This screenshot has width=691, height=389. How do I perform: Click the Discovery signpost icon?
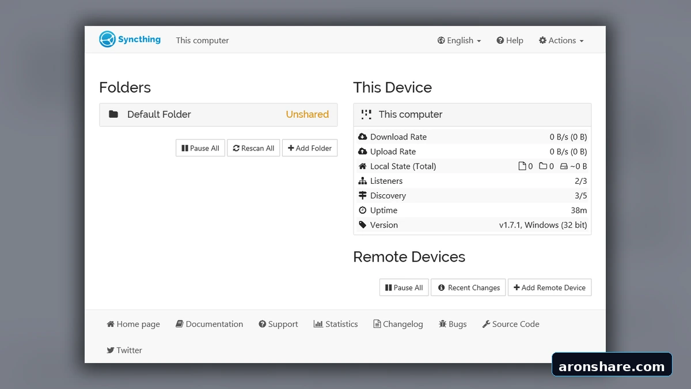click(362, 195)
